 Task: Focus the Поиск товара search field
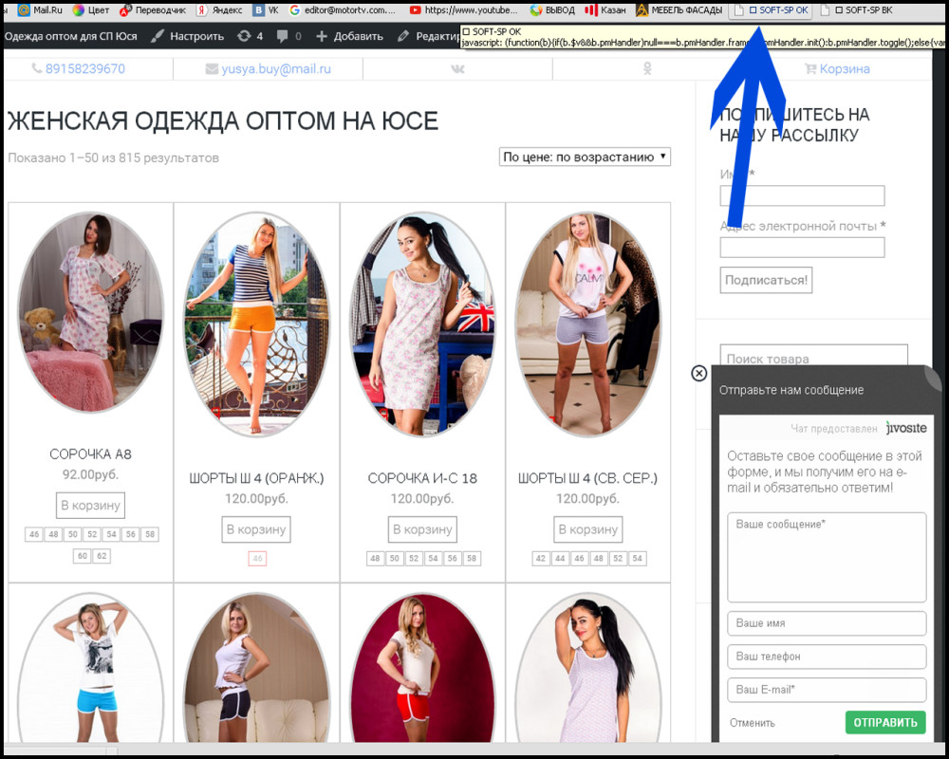coord(813,356)
